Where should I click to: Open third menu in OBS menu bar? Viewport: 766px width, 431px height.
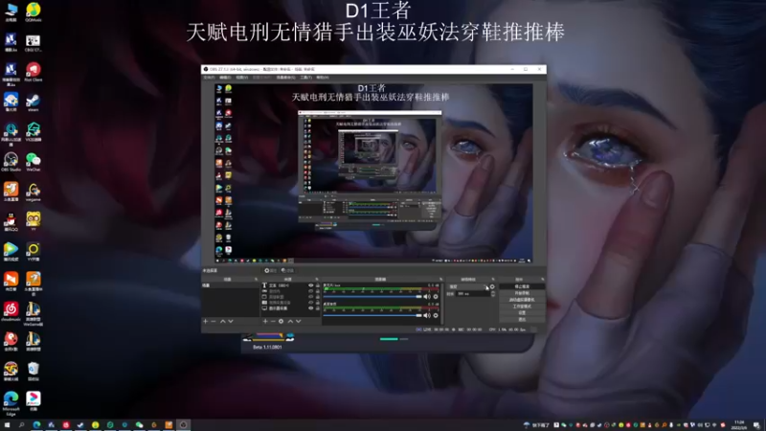(x=242, y=78)
